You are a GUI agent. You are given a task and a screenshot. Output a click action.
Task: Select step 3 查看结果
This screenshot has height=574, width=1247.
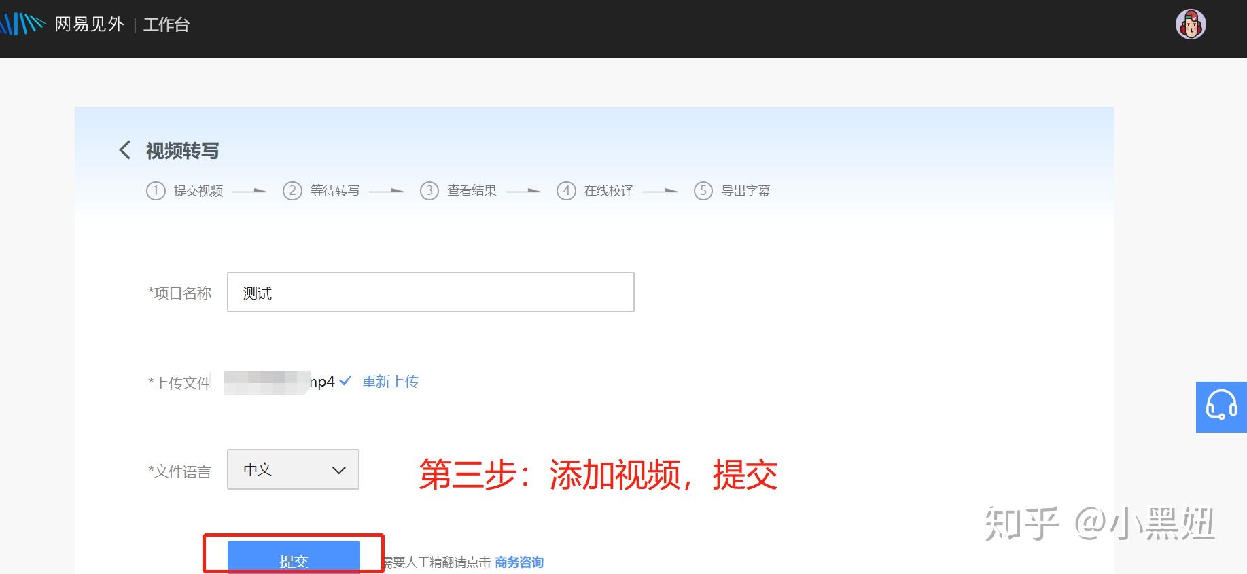459,191
